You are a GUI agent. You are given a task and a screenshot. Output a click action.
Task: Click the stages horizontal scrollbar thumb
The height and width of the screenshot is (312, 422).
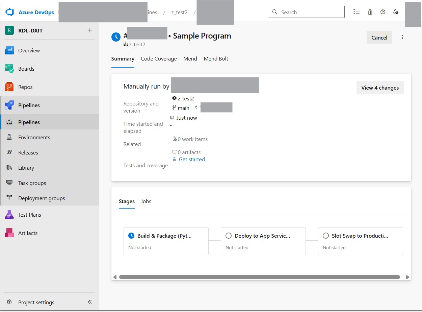tap(260, 277)
